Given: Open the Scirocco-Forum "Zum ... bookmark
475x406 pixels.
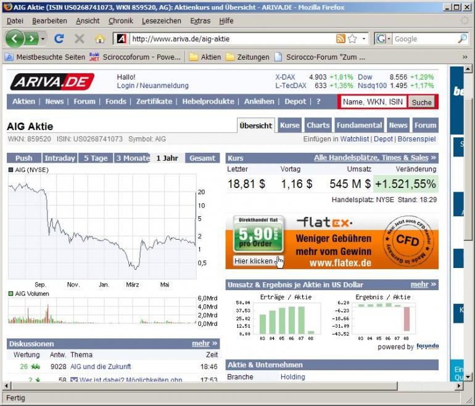Looking at the screenshot, I should pos(320,57).
